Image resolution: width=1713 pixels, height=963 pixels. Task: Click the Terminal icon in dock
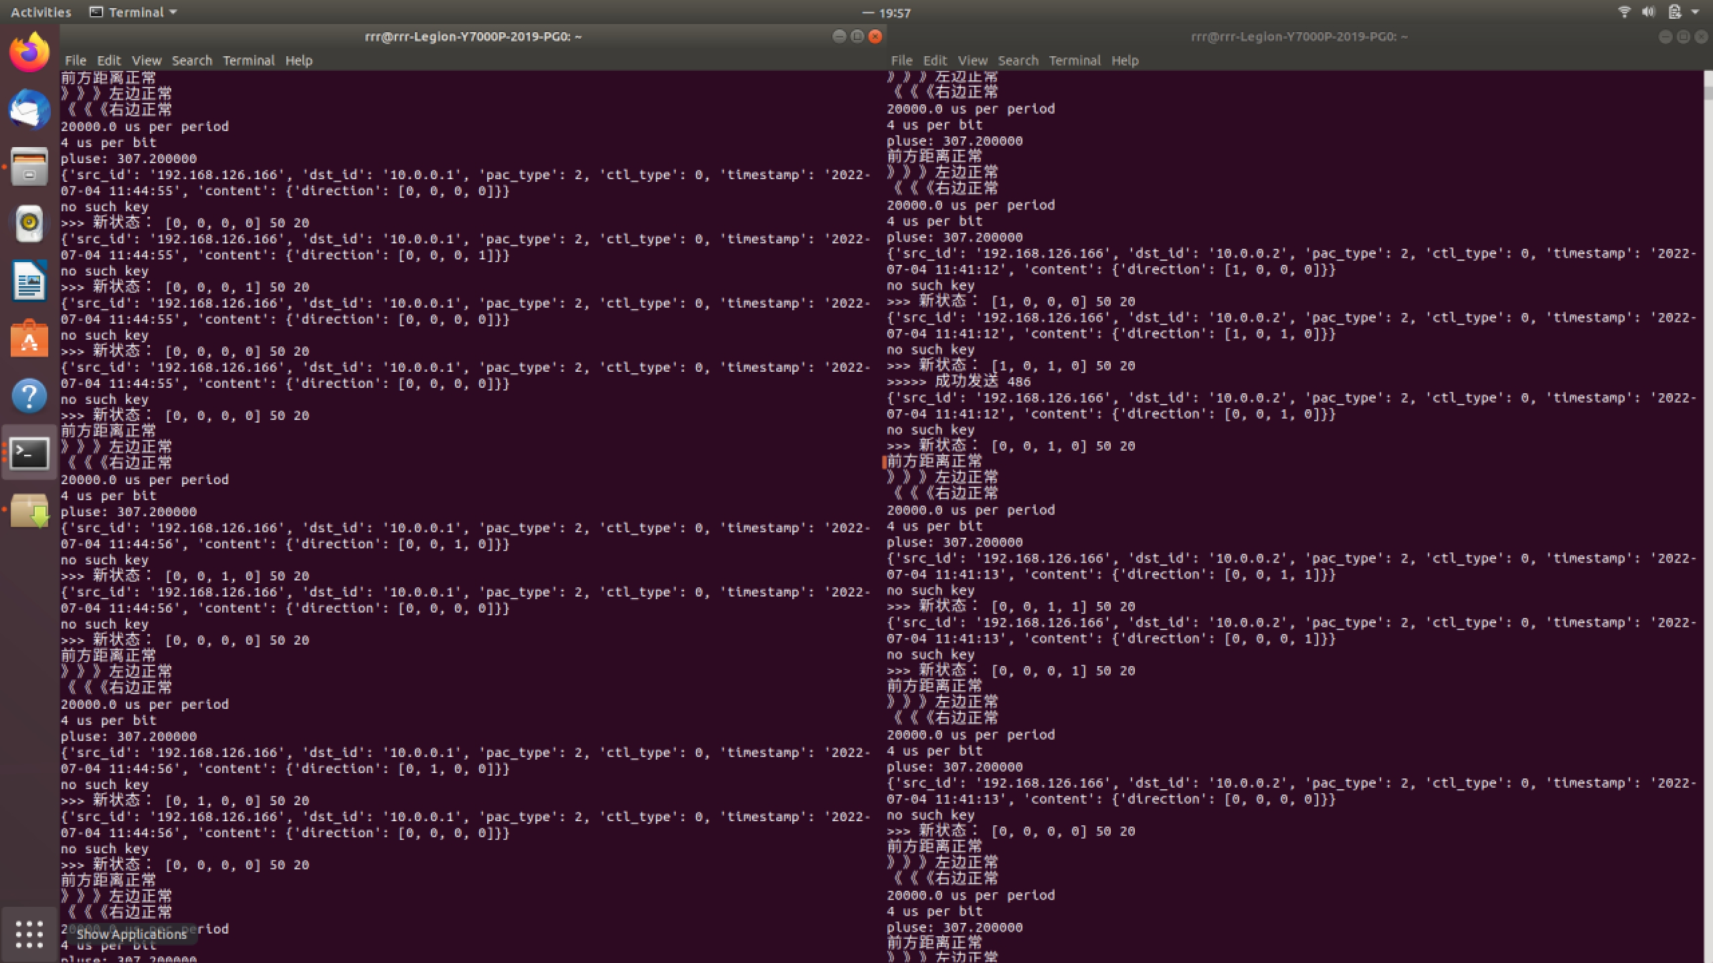click(29, 453)
